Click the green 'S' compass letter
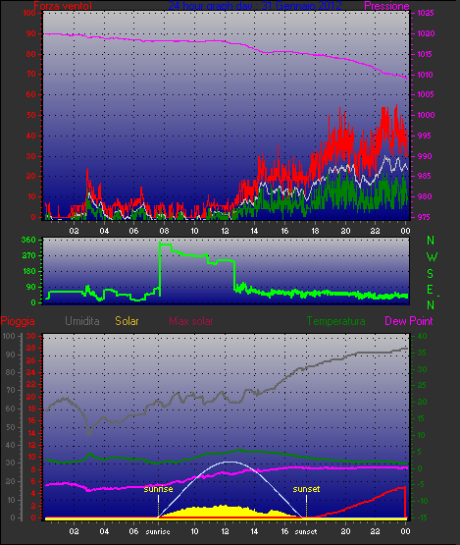Image resolution: width=460 pixels, height=545 pixels. pyautogui.click(x=431, y=274)
